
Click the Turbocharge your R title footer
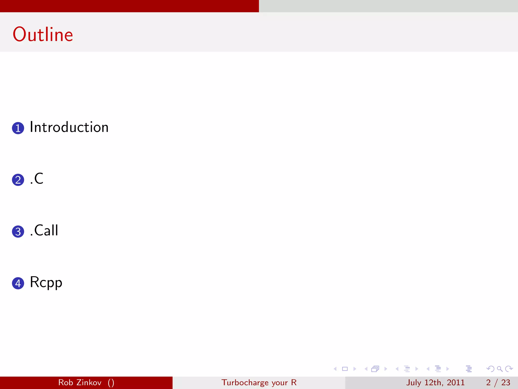(259, 382)
